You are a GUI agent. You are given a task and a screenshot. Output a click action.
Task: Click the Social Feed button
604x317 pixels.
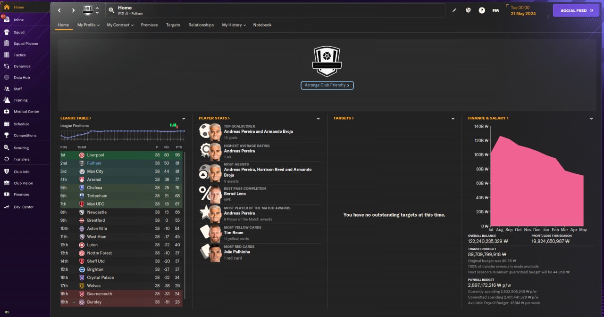click(x=576, y=10)
